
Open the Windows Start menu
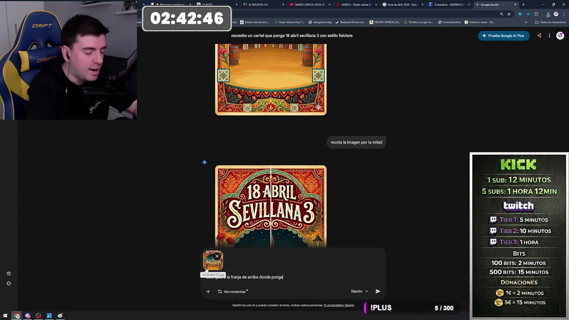point(5,316)
